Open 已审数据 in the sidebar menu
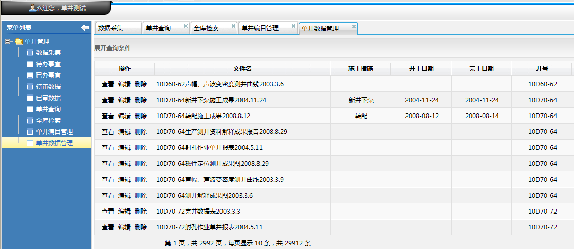574x249 pixels. tap(48, 98)
